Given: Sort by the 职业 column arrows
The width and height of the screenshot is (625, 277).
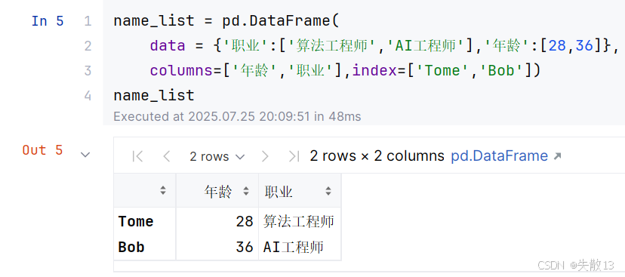Looking at the screenshot, I should tap(328, 191).
